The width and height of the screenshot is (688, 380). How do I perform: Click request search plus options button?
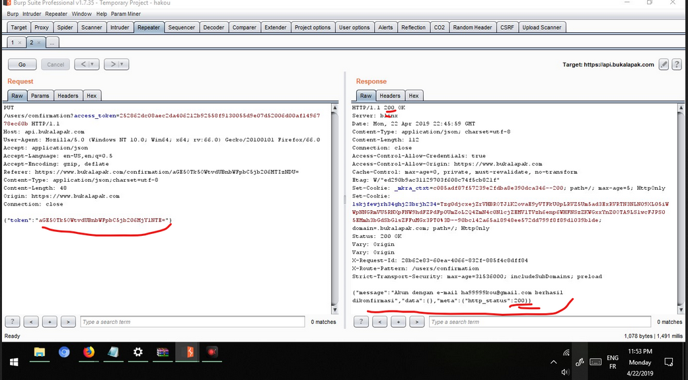[50, 322]
